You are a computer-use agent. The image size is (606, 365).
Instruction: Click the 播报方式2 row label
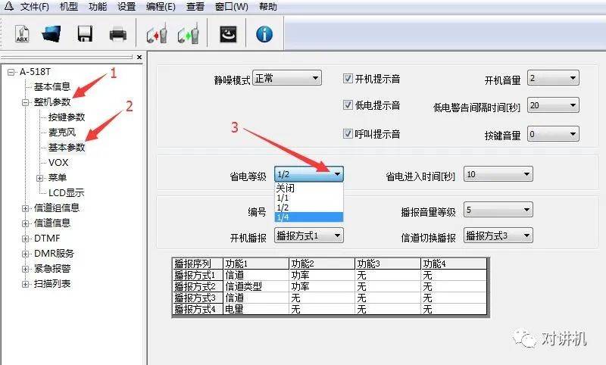[x=198, y=286]
